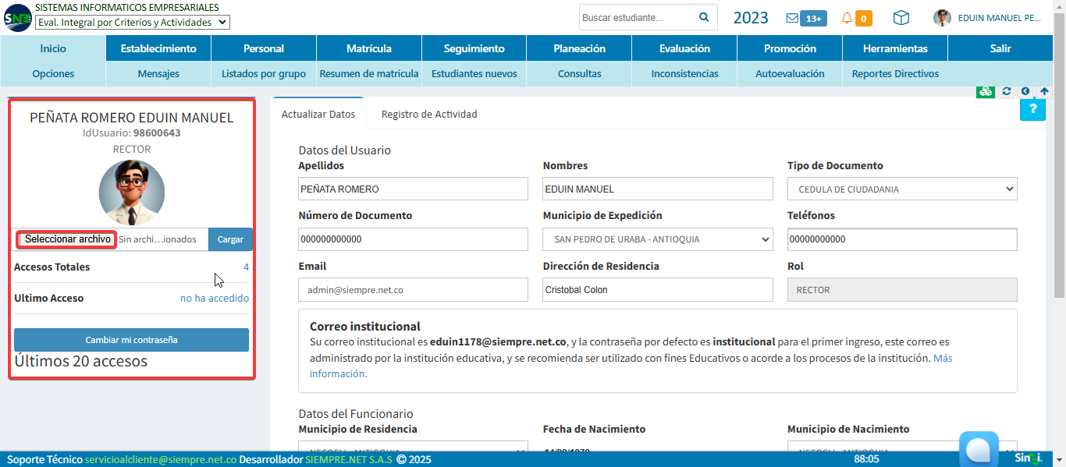
Task: Click the refresh arrows icon
Action: (x=1007, y=91)
